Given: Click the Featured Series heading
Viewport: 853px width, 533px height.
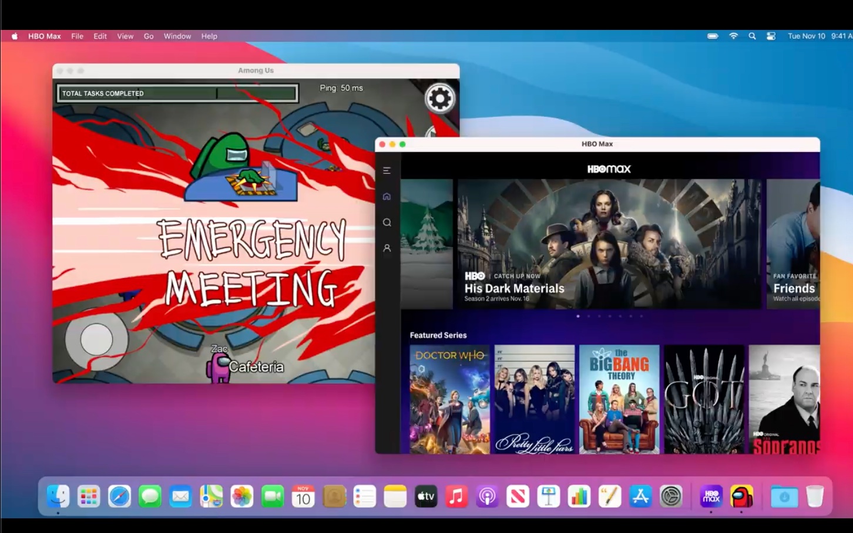Looking at the screenshot, I should [438, 335].
